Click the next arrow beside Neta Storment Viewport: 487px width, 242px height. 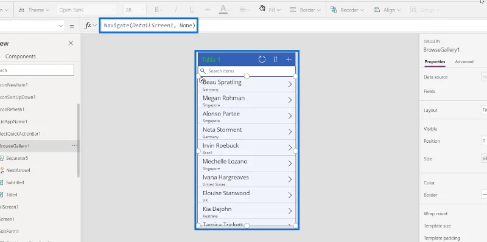[x=290, y=131]
